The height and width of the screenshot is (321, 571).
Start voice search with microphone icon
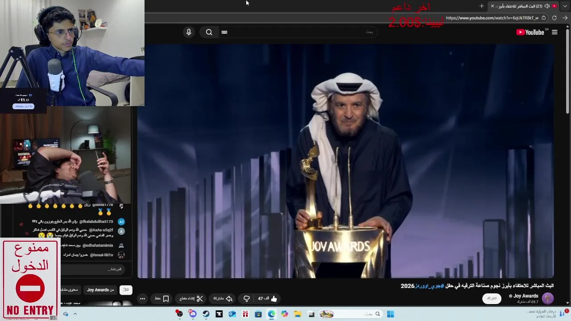click(189, 32)
